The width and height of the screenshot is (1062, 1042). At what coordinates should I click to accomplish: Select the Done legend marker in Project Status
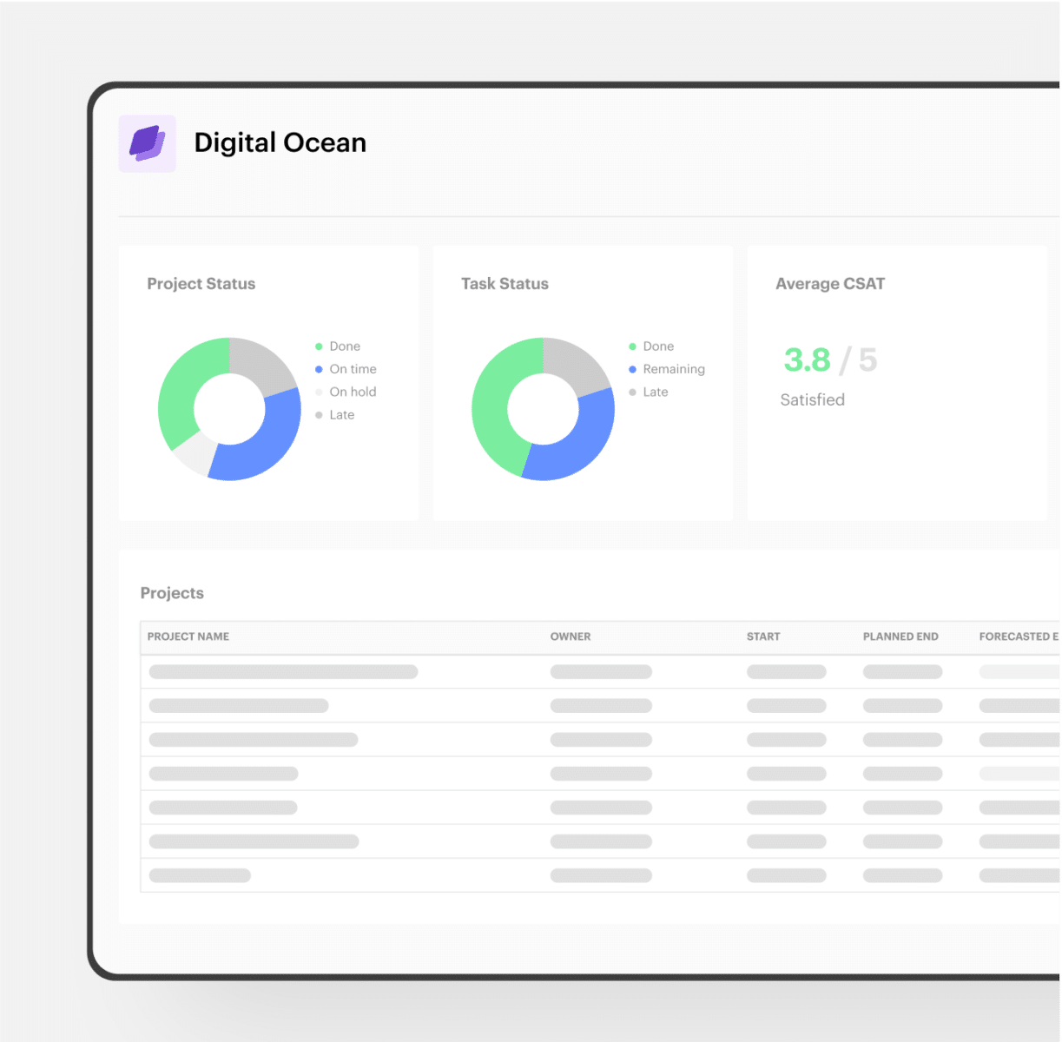tap(319, 346)
